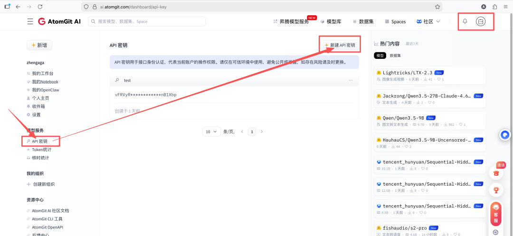This screenshot has height=236, width=513.
Task: Click the floating trophy icon
Action: [x=496, y=189]
